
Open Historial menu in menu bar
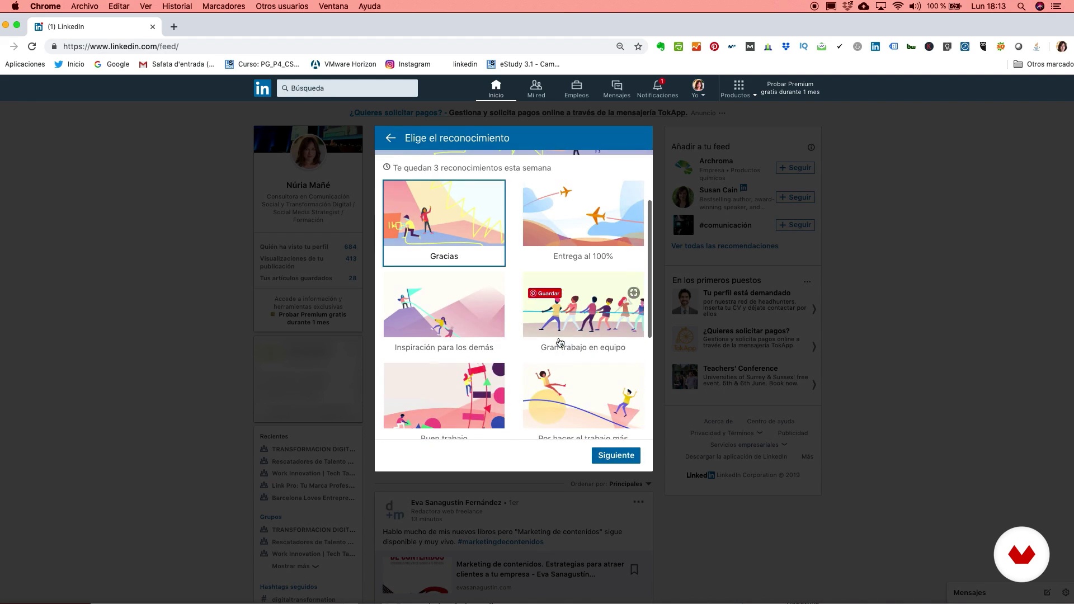click(177, 6)
